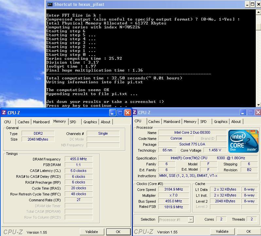Click the Multiplier x 7.0 value
This screenshot has width=261, height=236.
pos(174,195)
